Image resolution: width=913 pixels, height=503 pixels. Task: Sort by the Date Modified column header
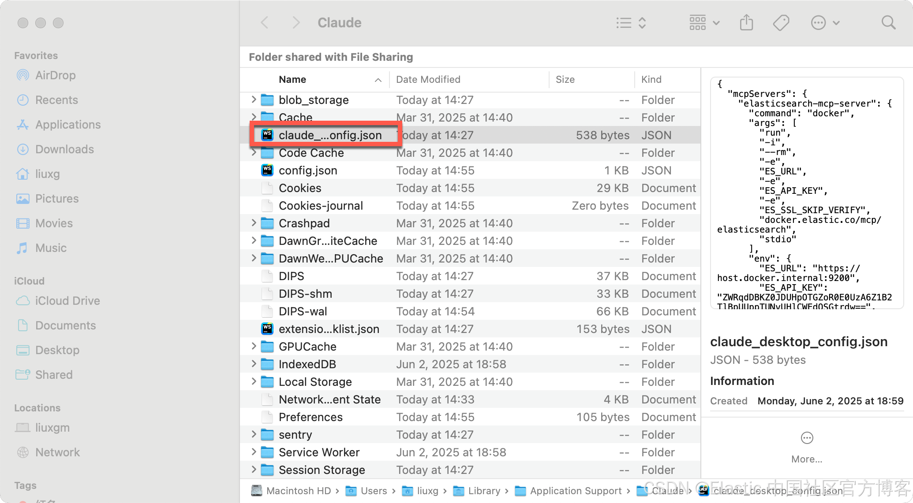tap(469, 79)
